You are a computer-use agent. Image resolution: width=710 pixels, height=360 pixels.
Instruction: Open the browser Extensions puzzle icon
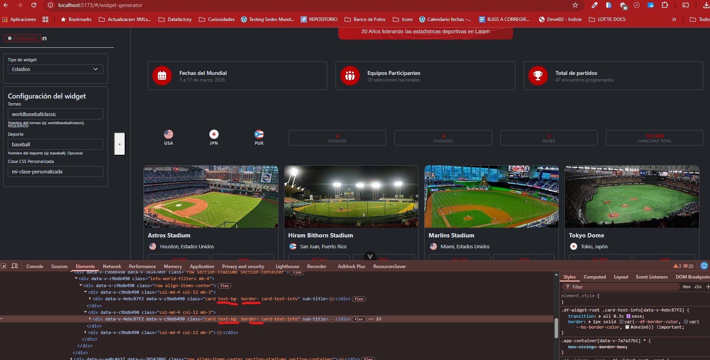pyautogui.click(x=665, y=5)
